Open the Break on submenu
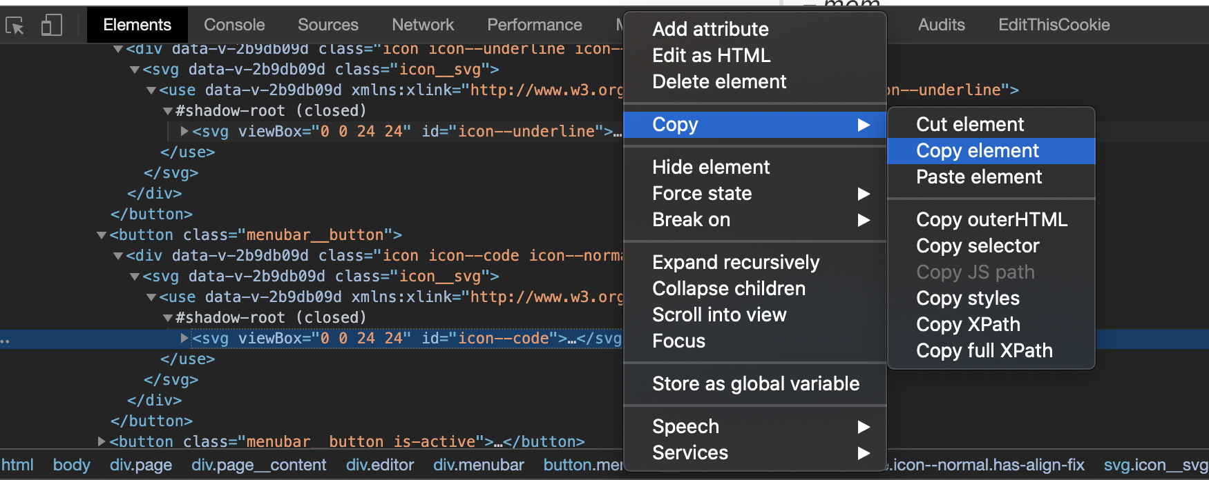The height and width of the screenshot is (480, 1209). pyautogui.click(x=754, y=219)
